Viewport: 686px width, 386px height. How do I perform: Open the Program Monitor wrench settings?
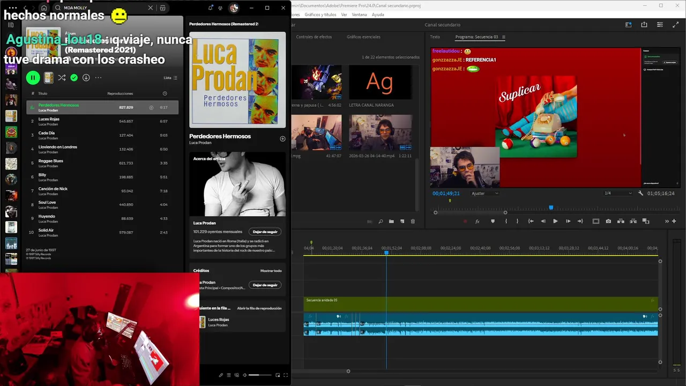pos(640,193)
